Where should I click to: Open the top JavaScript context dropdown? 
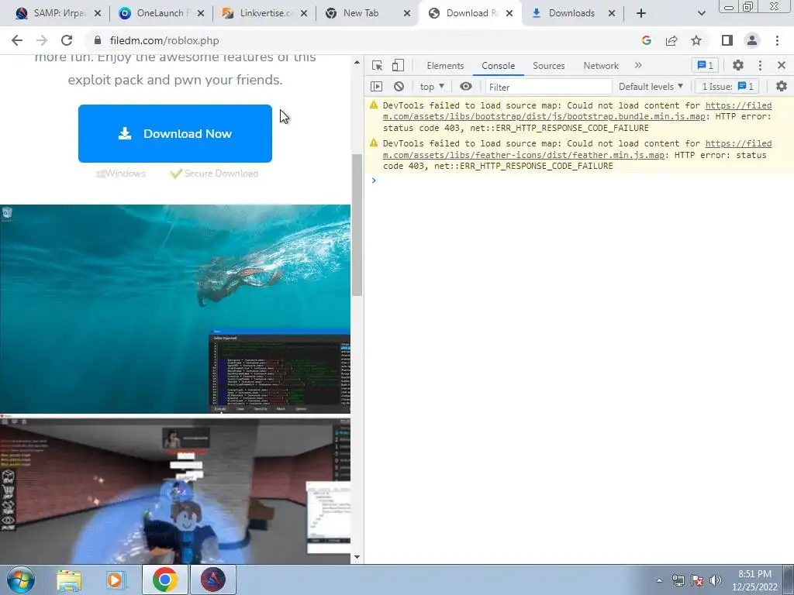pos(432,87)
